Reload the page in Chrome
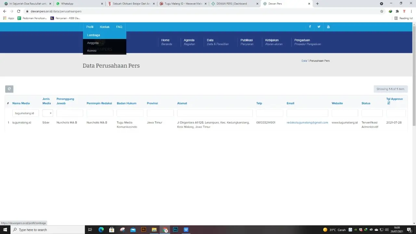The height and width of the screenshot is (234, 416). [x=19, y=11]
